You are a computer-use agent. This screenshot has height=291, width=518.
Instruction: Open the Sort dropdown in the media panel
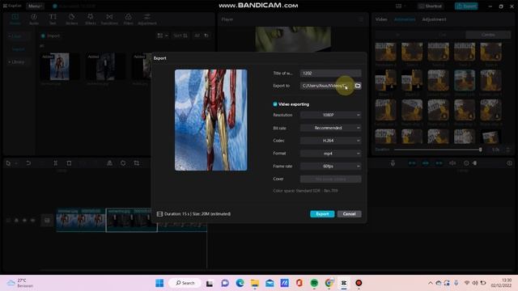(x=180, y=36)
